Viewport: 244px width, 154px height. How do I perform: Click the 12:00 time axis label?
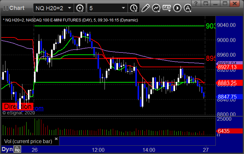98,150
